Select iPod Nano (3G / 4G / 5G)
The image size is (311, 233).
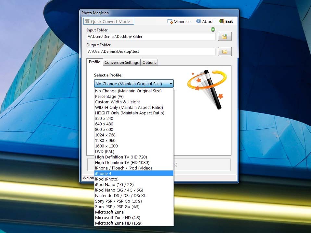tap(134, 190)
